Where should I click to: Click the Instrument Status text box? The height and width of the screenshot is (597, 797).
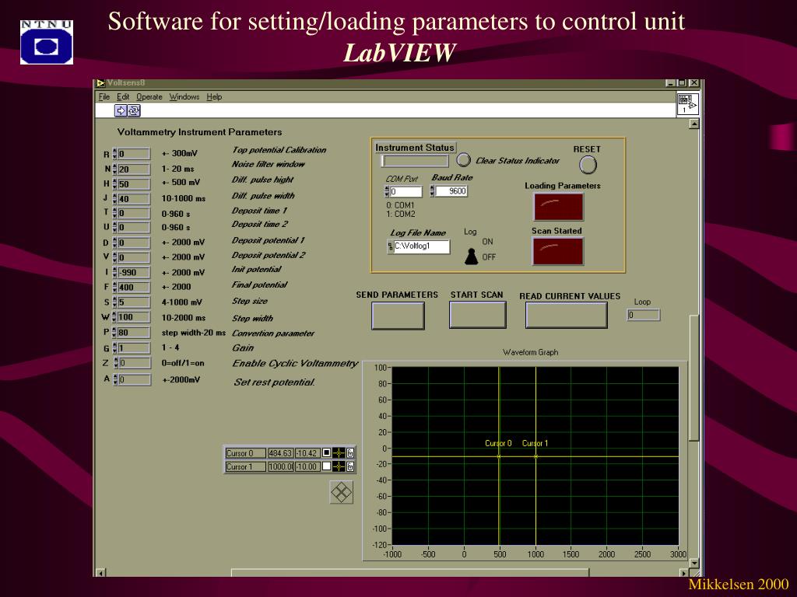tap(415, 161)
